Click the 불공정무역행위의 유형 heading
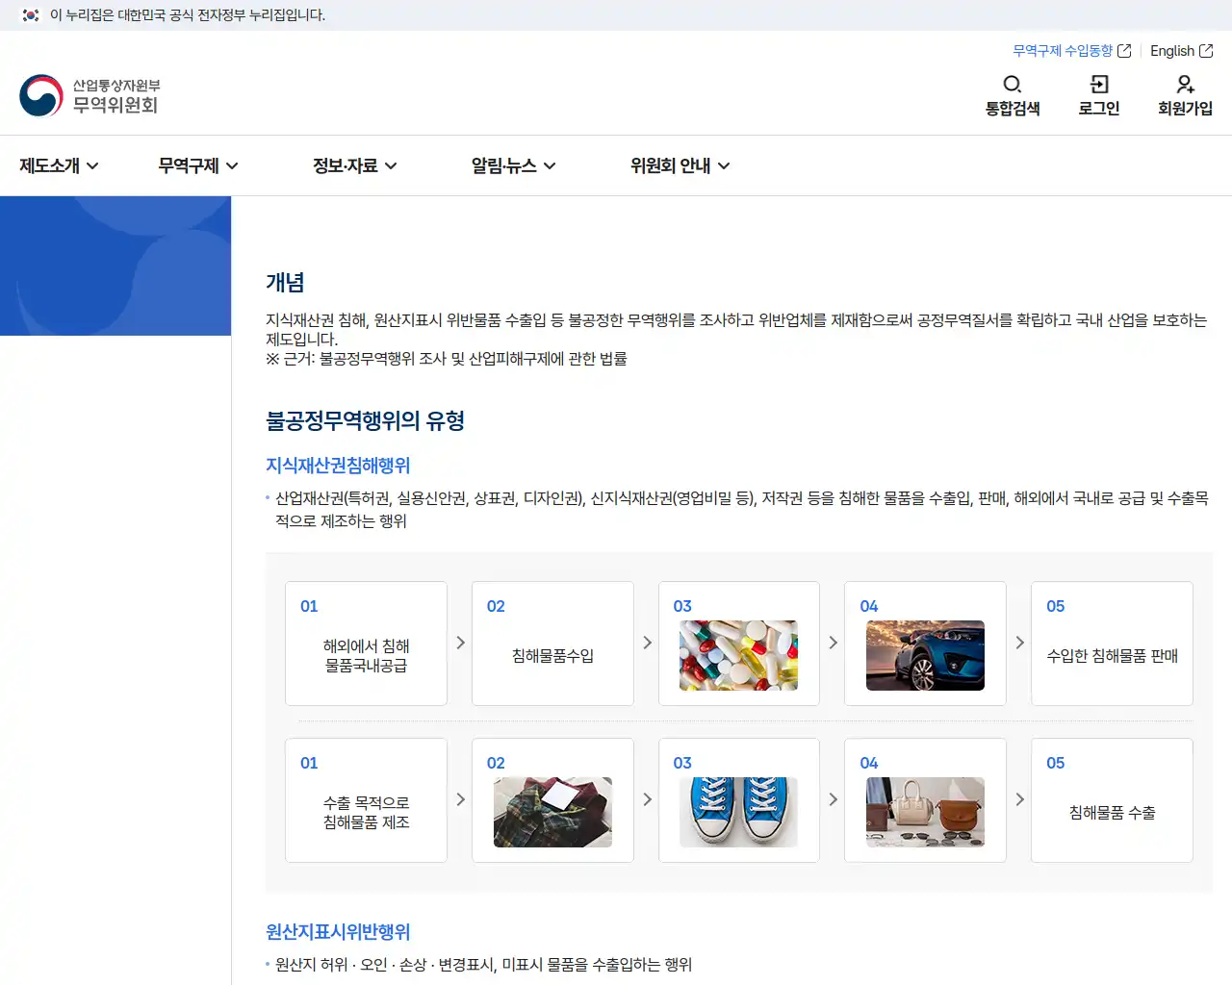This screenshot has height=985, width=1232. click(365, 421)
